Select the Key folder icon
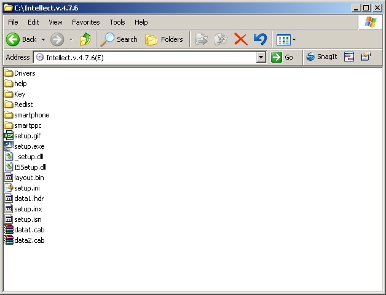 9,94
